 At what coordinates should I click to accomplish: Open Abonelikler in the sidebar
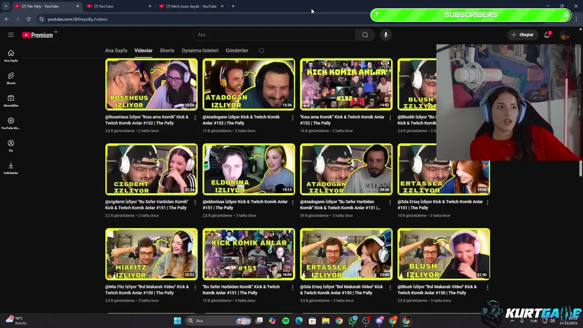coord(11,101)
